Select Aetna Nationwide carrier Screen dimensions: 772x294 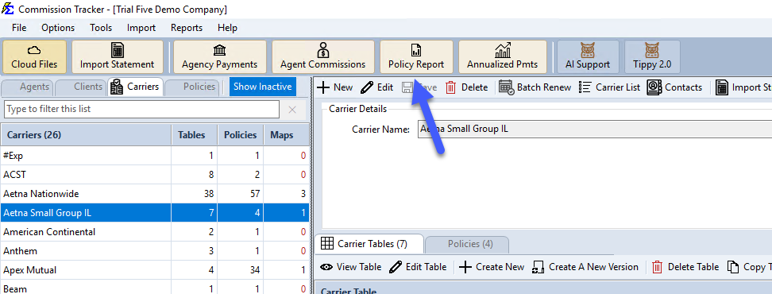[x=155, y=194]
